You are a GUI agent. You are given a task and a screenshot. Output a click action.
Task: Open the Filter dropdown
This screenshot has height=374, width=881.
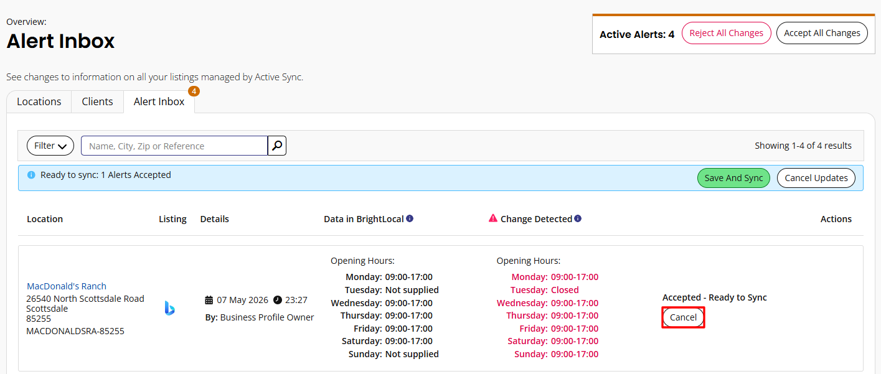[50, 146]
